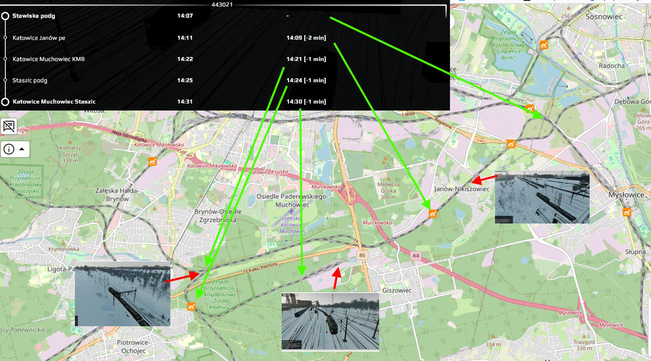Open the rail yard screenshot at bottom center
651x361 pixels.
[330, 321]
